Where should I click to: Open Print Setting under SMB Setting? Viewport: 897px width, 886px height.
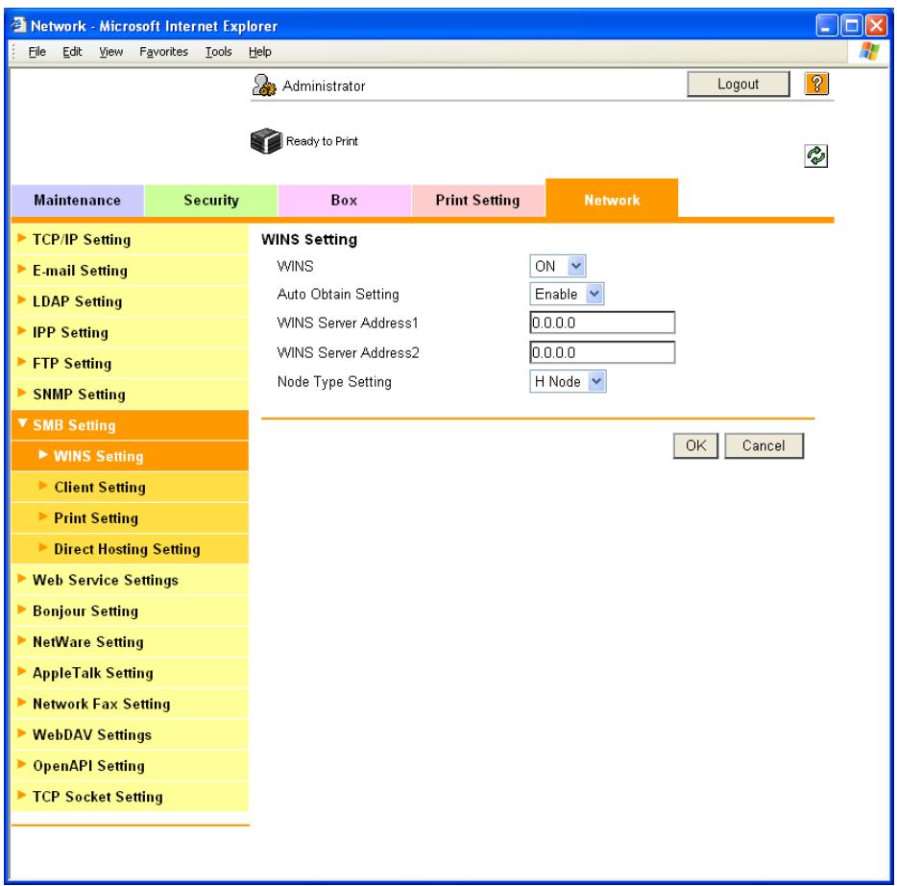[130, 517]
